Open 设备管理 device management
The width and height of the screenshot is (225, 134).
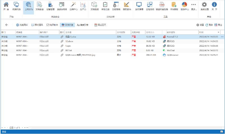50,6
